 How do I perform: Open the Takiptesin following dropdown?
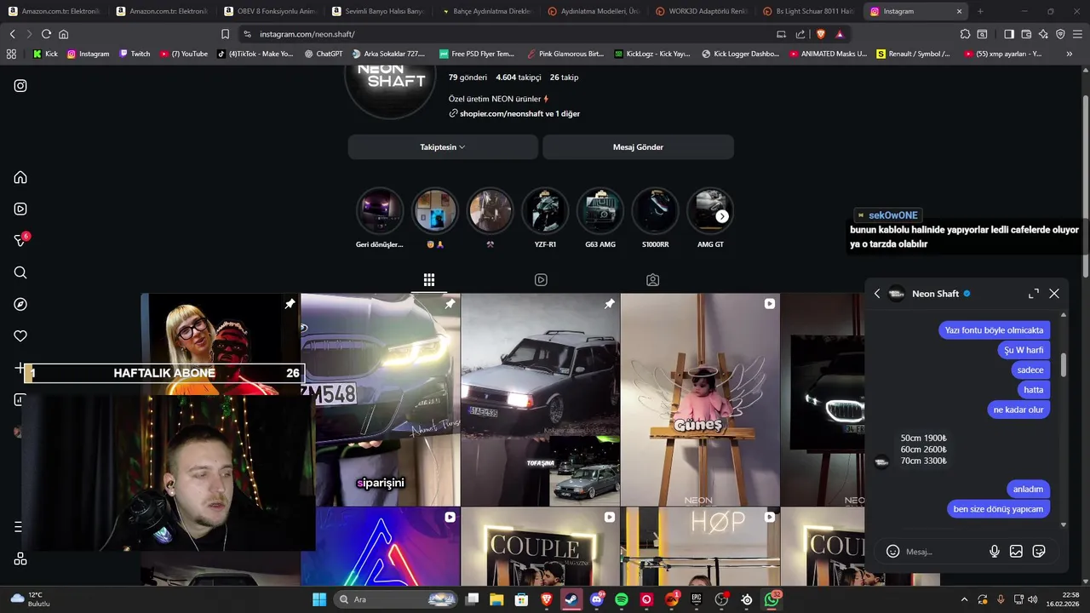tap(443, 147)
